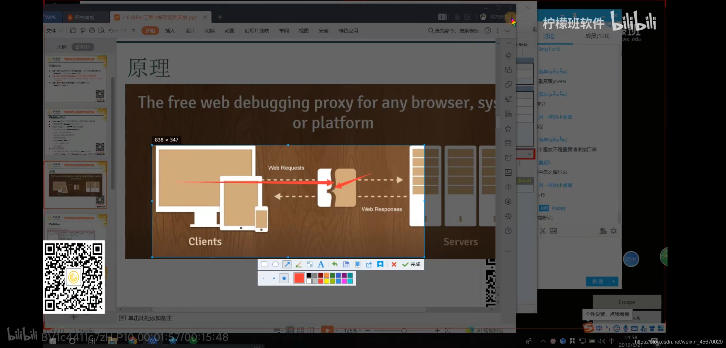Select the brush pen annotation tool
This screenshot has width=726, height=348.
tap(298, 265)
